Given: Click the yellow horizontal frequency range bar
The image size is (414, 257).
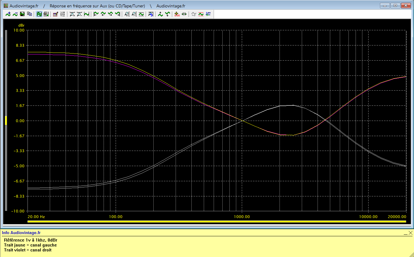Looking at the screenshot, I should coord(217,221).
